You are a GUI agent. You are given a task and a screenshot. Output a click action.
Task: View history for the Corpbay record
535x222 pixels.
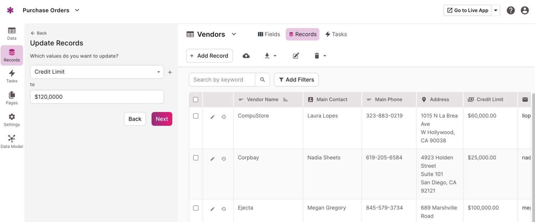[224, 159]
